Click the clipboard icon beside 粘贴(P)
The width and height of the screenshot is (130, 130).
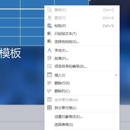coord(50,26)
